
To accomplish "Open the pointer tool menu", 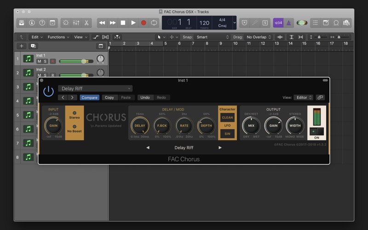I will [161, 37].
